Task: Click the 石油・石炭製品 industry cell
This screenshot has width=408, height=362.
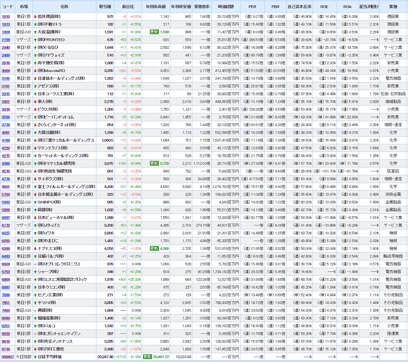Action: pos(393,94)
